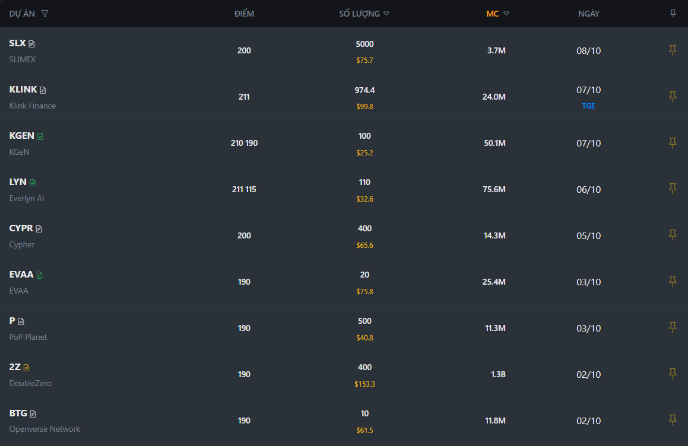Open the DỰ ÁN column header
Screen dimensions: 688x446
pyautogui.click(x=22, y=14)
